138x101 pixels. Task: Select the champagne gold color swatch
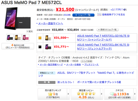click(x=40, y=38)
